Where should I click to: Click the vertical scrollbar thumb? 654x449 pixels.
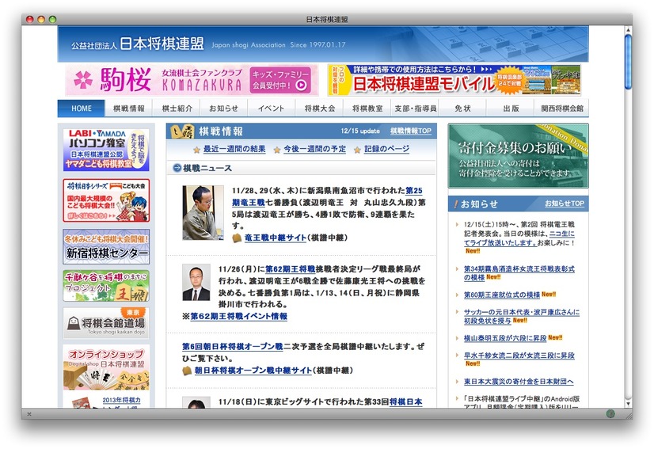[x=628, y=62]
